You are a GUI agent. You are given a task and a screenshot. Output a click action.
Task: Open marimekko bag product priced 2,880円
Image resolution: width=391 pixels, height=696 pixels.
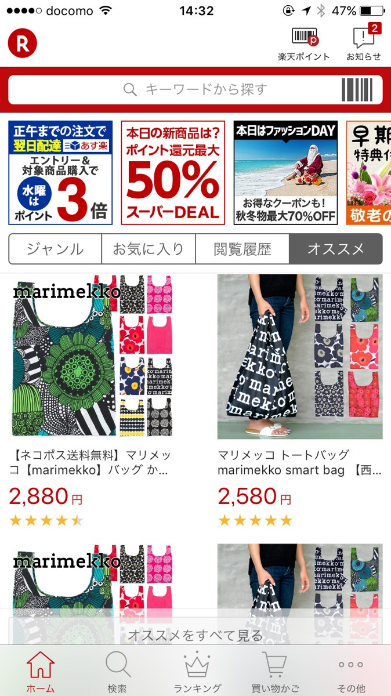(x=92, y=400)
